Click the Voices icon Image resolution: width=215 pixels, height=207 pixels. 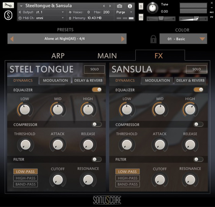70,12
